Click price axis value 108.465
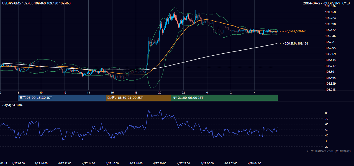Image resolution: width=354 pixels, height=166 pixels. tap(330, 78)
